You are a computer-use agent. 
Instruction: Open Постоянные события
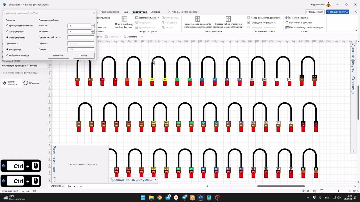click(298, 22)
